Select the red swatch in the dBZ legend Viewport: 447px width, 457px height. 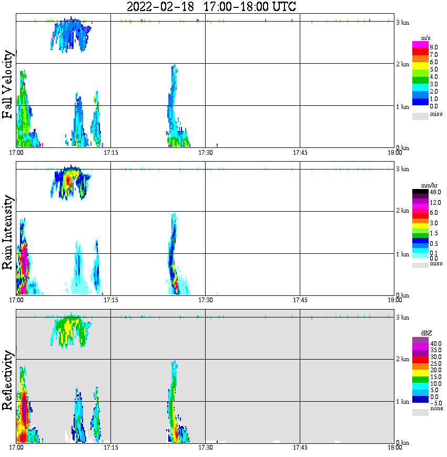click(x=420, y=360)
